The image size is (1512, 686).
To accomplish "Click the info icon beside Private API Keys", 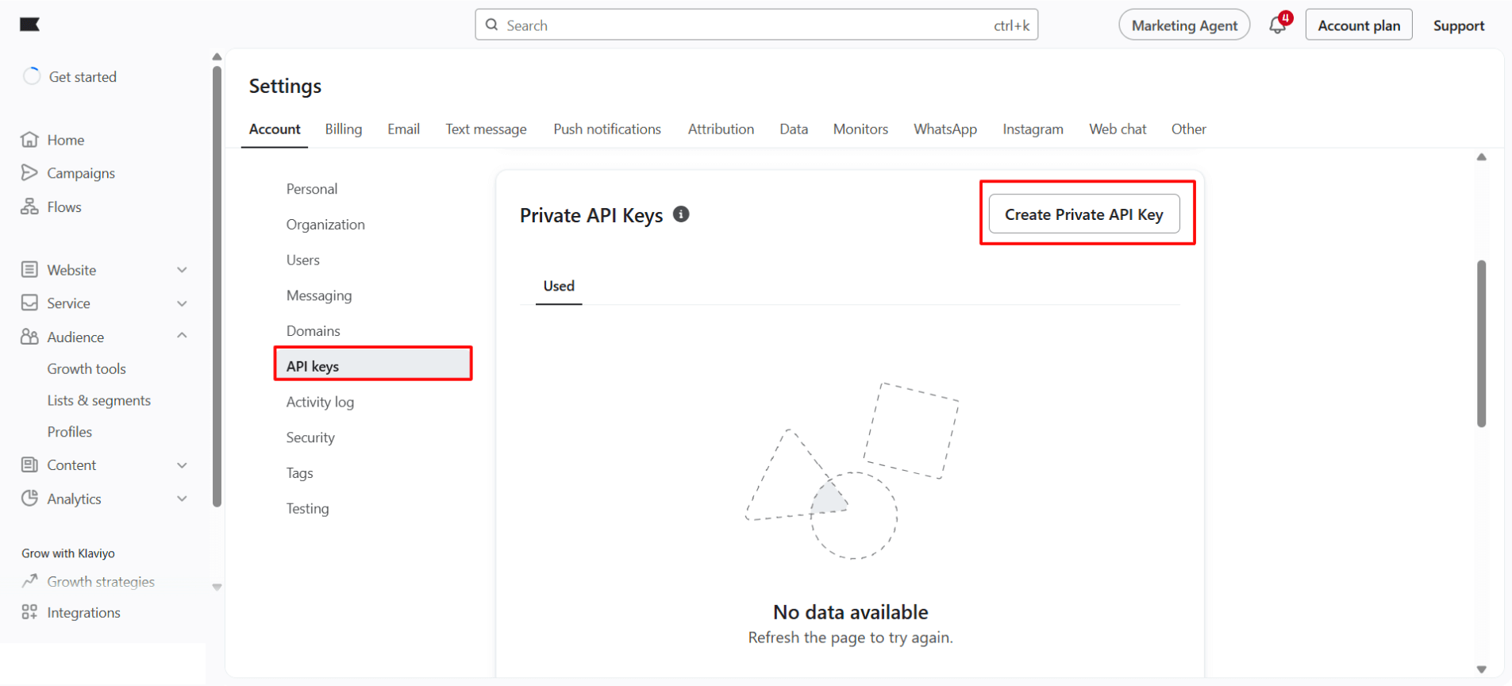I will pyautogui.click(x=681, y=214).
